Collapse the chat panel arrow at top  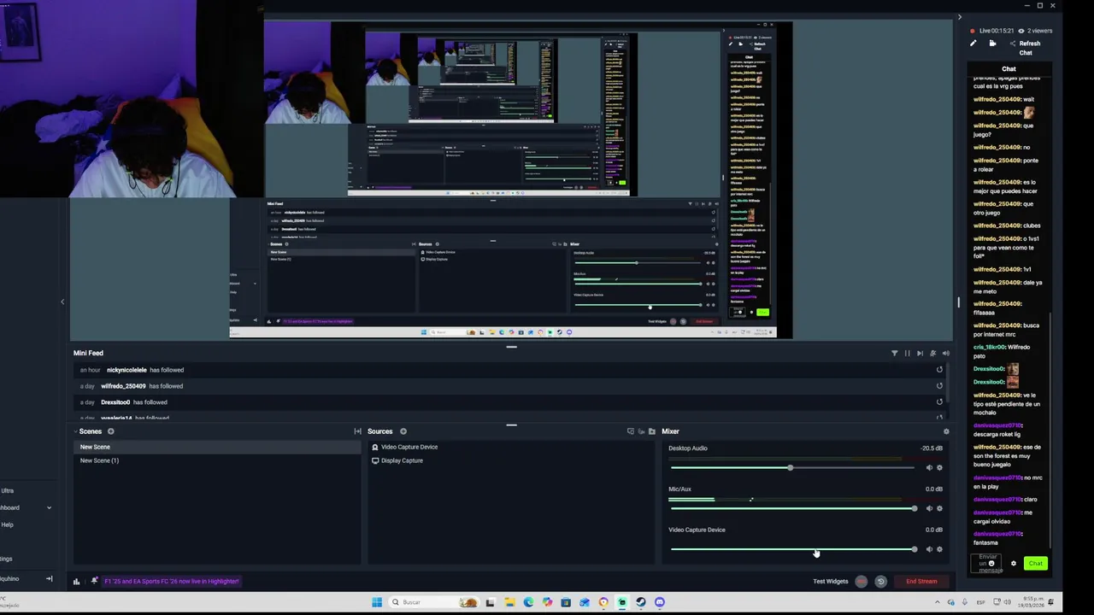tap(959, 17)
